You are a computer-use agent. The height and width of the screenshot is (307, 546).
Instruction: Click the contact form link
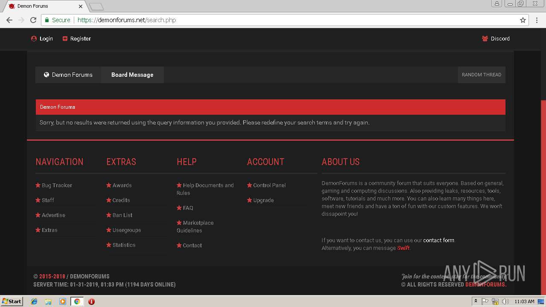point(439,240)
